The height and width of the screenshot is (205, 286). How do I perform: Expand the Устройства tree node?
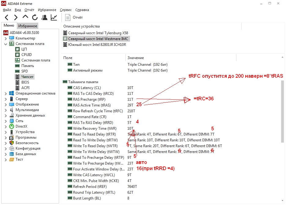pos(6,132)
